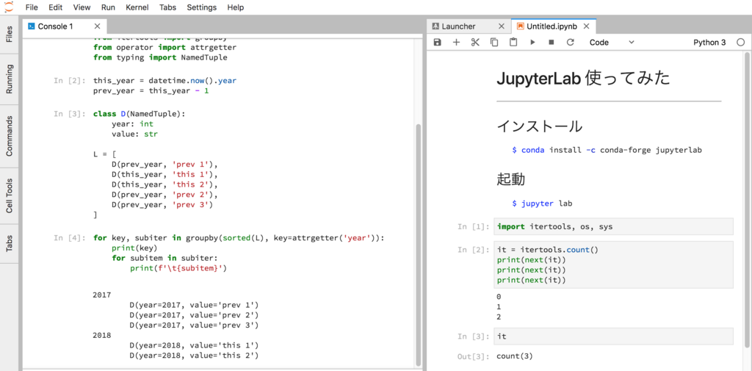Viewport: 752px width, 371px height.
Task: Click 'from typing import NamedTuple' line
Action: (x=160, y=57)
